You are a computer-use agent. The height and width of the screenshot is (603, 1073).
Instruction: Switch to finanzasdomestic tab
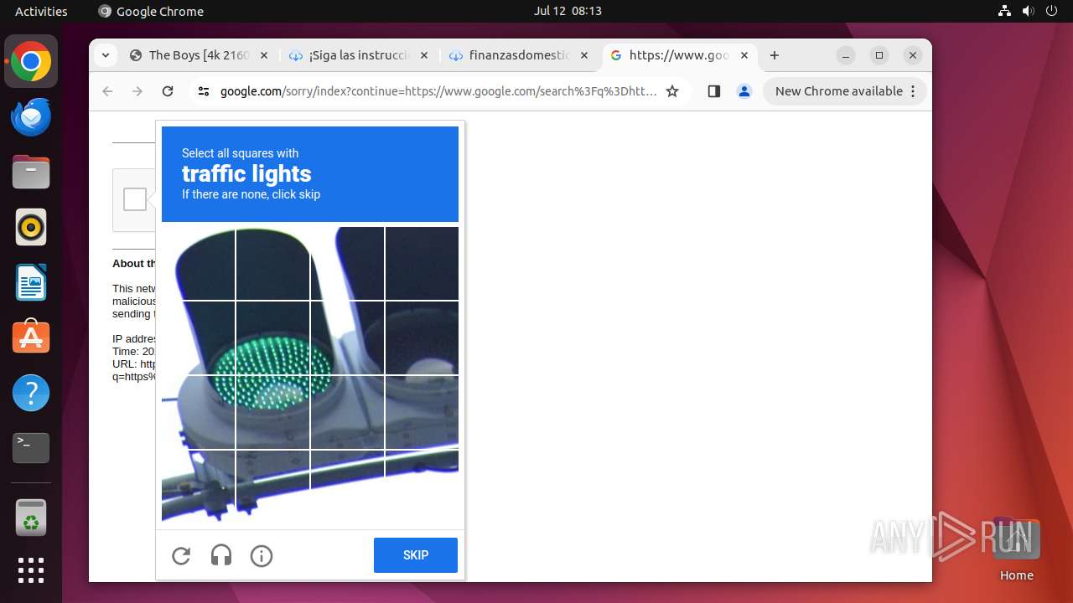pos(519,55)
